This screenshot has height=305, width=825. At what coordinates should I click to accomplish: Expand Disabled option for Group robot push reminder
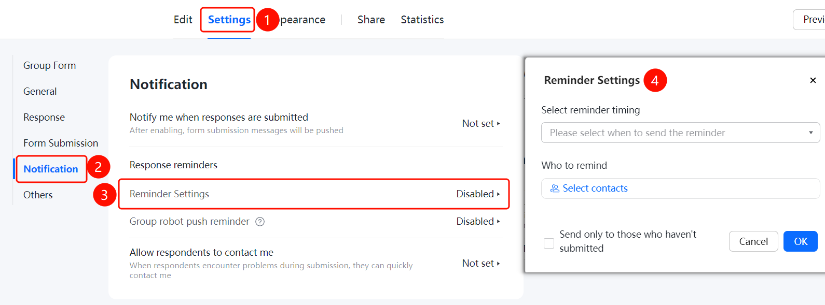tap(478, 222)
